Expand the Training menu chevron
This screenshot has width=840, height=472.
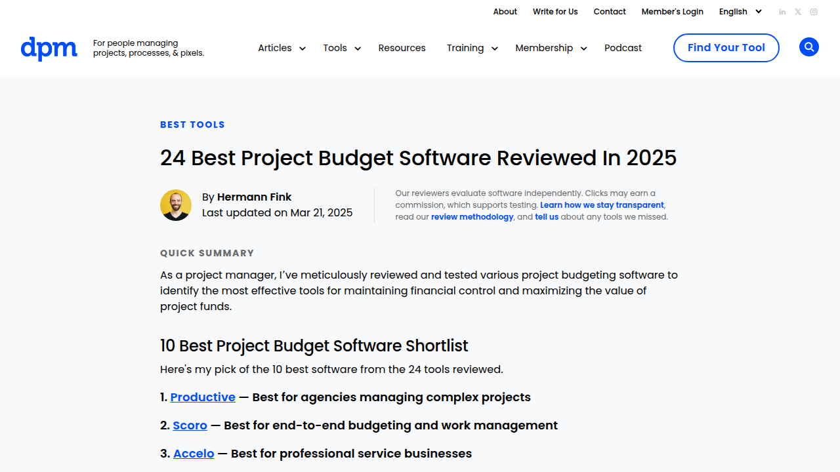click(x=495, y=49)
